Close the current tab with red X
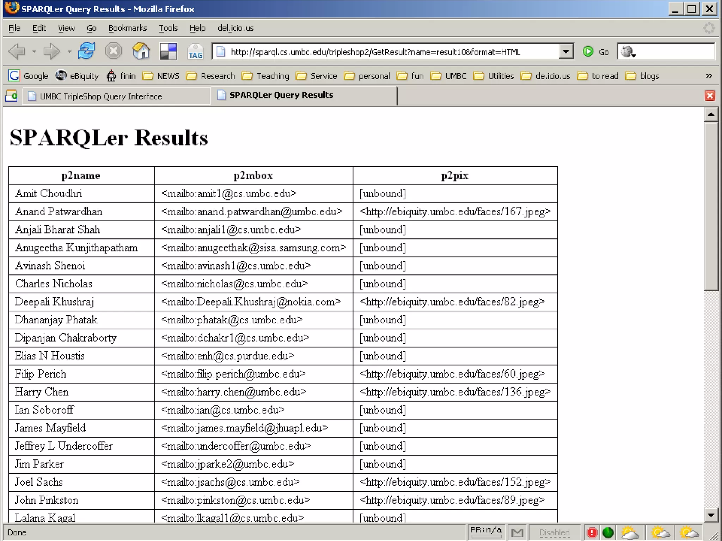This screenshot has width=722, height=541. coord(710,95)
